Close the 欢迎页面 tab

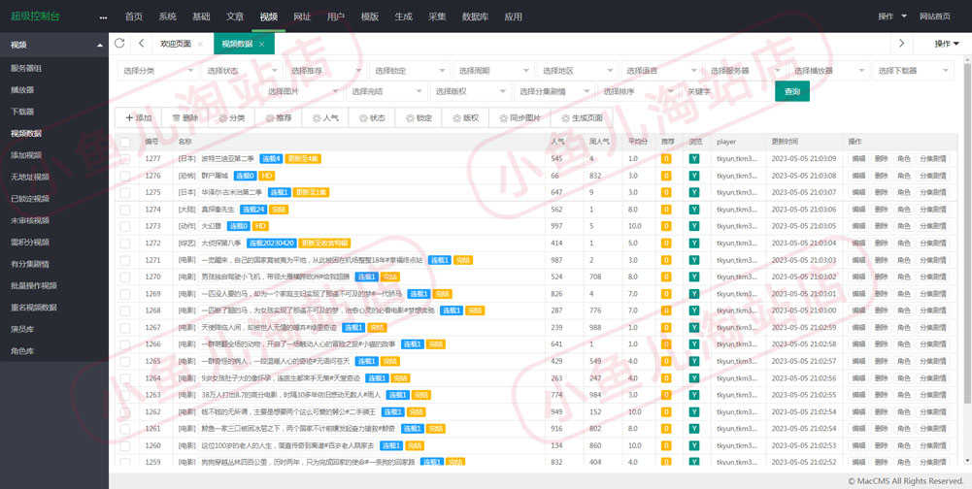pyautogui.click(x=200, y=44)
